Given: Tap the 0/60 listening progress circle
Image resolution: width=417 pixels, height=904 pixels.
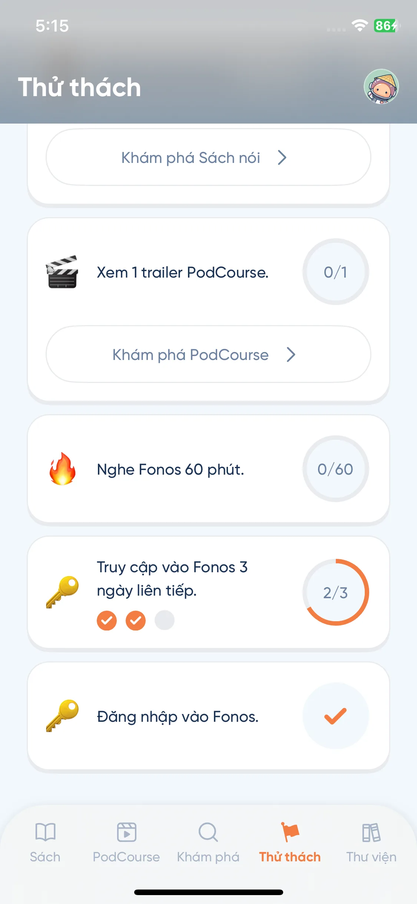Looking at the screenshot, I should [x=335, y=469].
